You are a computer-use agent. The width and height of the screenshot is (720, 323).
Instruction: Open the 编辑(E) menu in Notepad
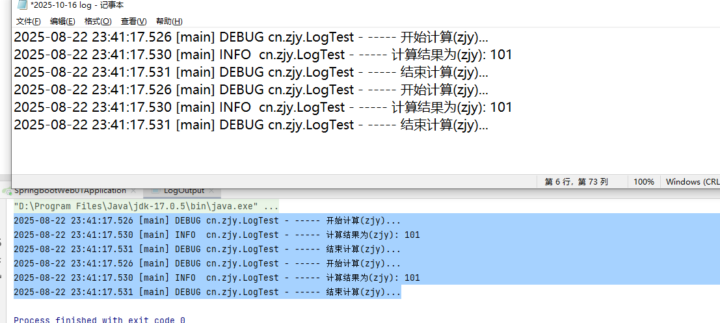[x=62, y=21]
